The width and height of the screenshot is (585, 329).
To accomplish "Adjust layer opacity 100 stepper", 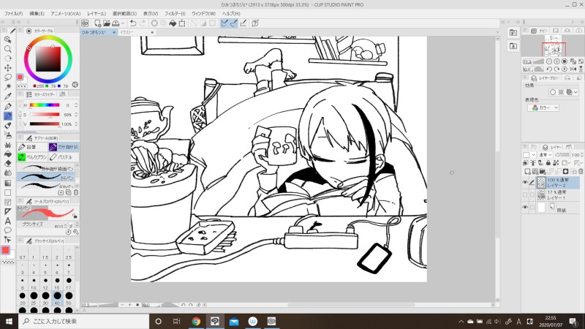I will click(x=582, y=155).
